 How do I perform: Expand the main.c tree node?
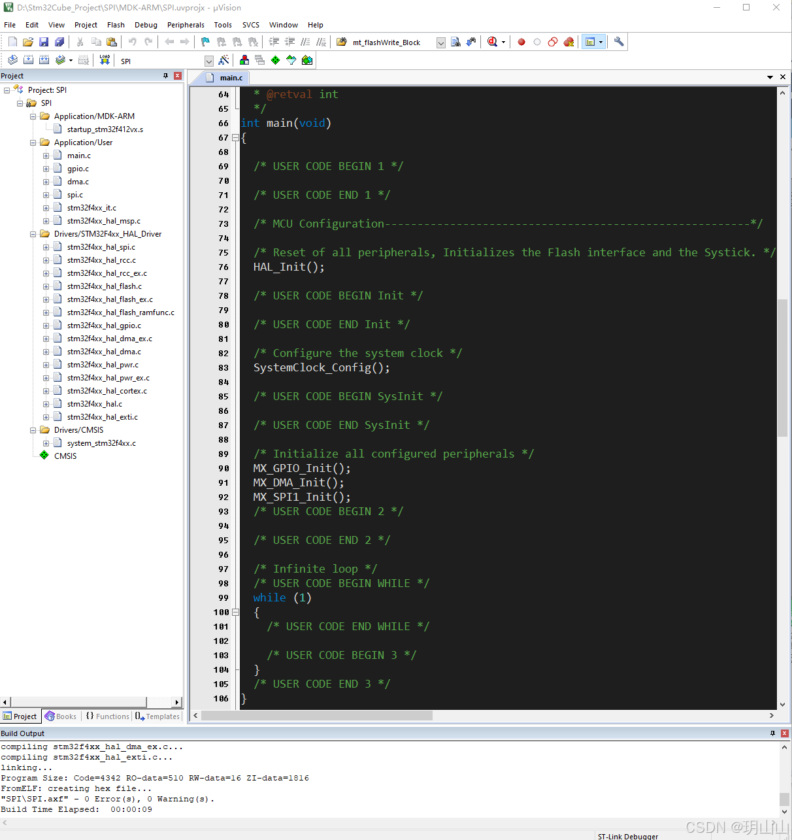(46, 156)
